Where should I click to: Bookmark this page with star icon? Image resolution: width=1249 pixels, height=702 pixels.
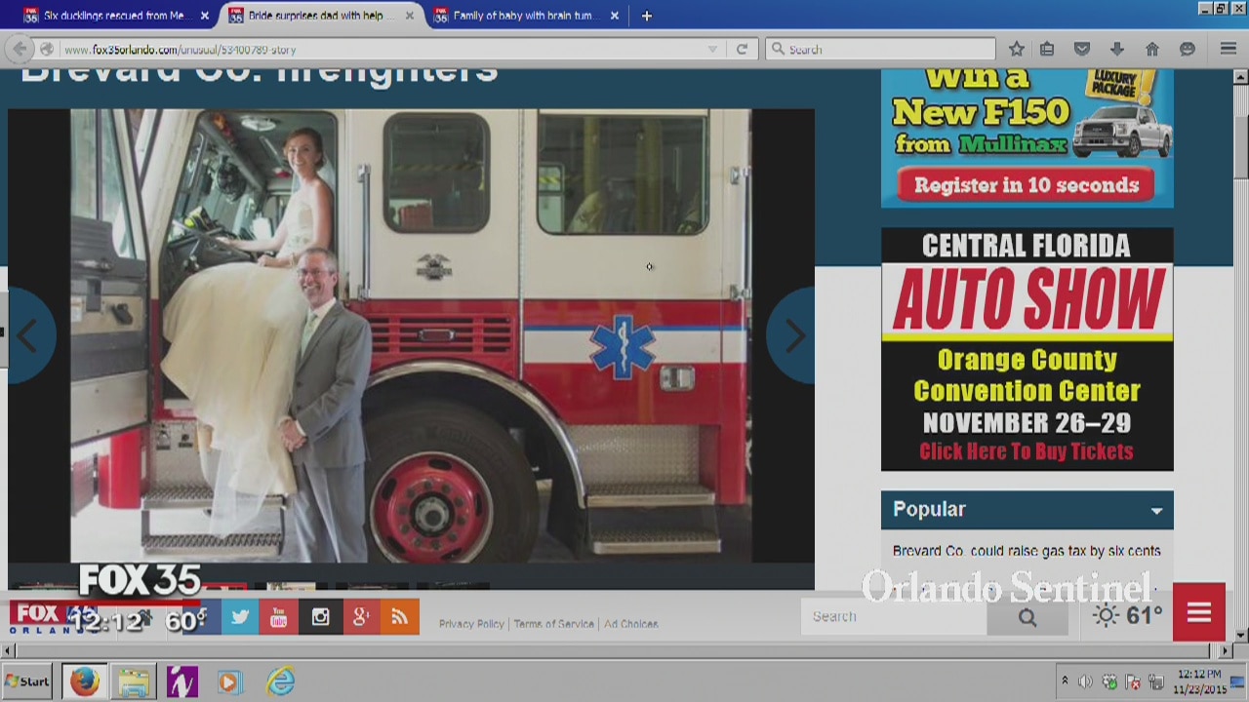1017,49
